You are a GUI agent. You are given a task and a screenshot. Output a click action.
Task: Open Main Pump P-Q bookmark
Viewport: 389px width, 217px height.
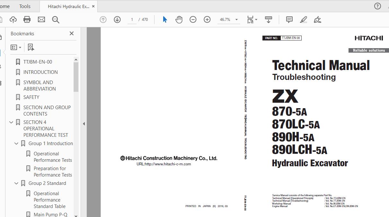coord(50,214)
